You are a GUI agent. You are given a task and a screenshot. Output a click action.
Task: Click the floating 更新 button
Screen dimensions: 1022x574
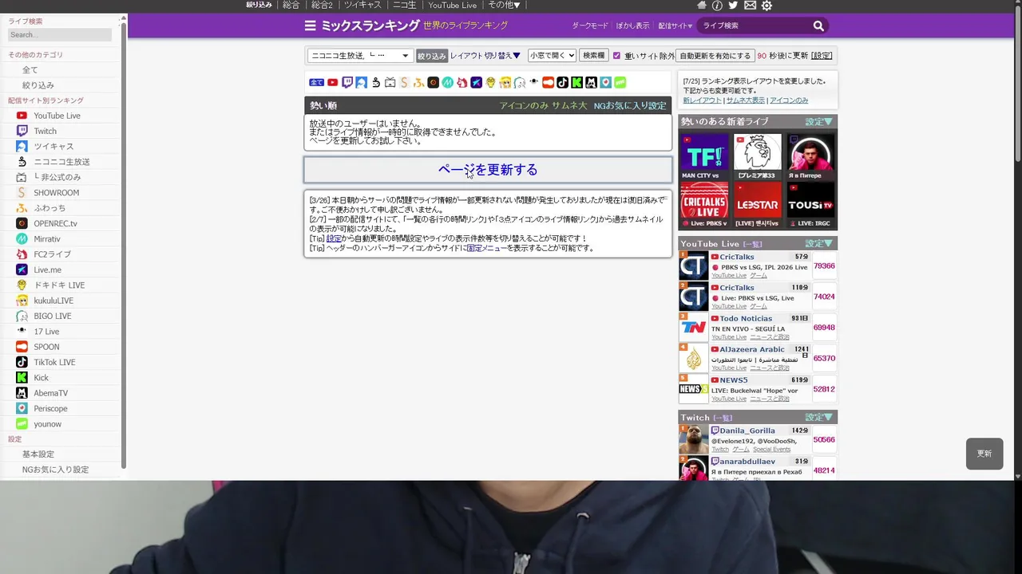pos(984,454)
